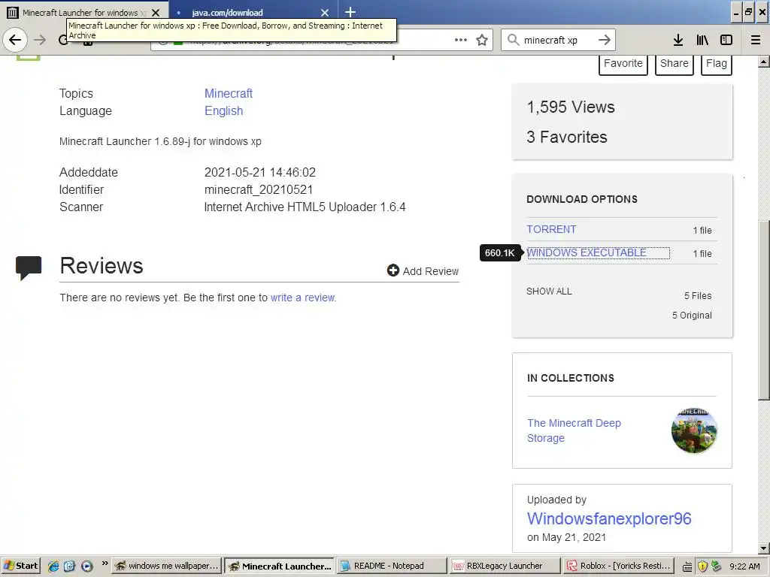Image resolution: width=770 pixels, height=577 pixels.
Task: Open the write a review link
Action: coord(303,298)
